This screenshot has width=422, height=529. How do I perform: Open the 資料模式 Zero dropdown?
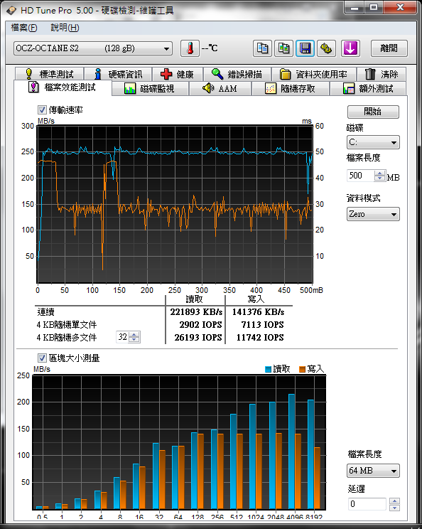click(373, 214)
